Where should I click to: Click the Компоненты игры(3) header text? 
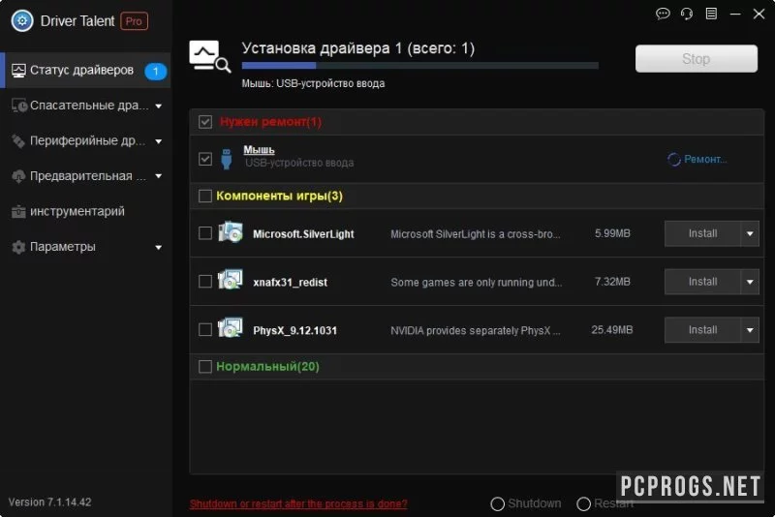[x=279, y=196]
